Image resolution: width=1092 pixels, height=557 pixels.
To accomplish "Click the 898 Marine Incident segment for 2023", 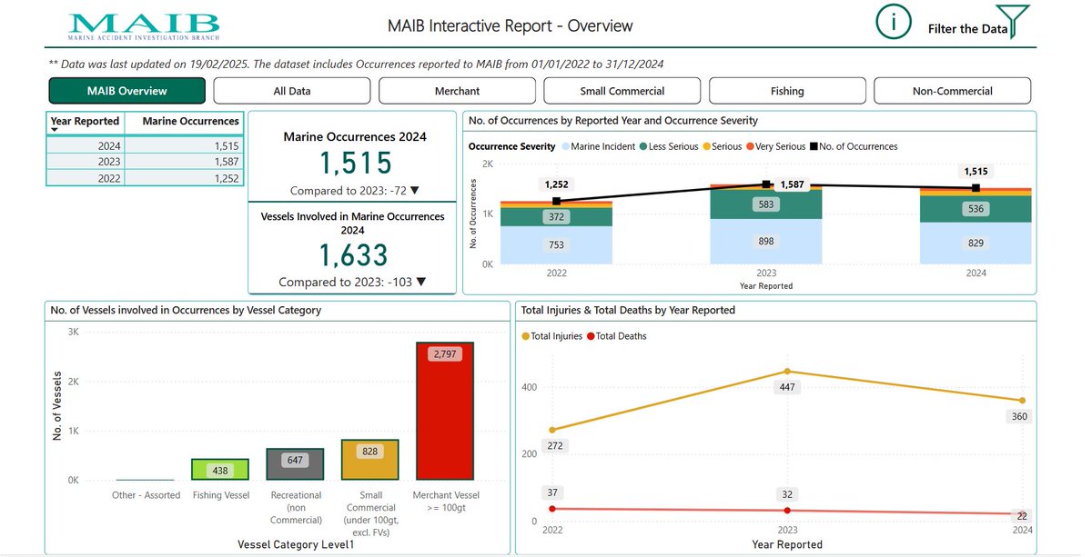I will point(766,242).
